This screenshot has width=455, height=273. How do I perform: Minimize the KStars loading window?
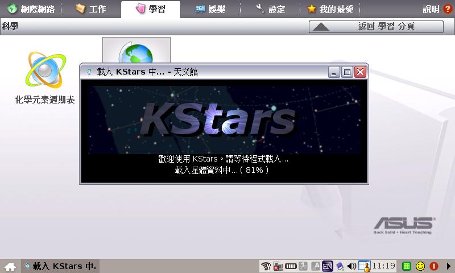(334, 72)
